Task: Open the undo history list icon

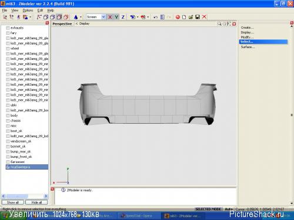Action: pos(162,17)
